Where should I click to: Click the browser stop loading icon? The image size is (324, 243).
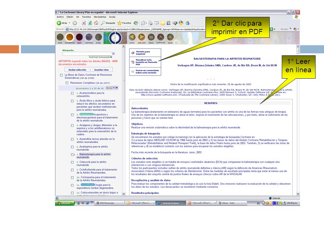84,23
